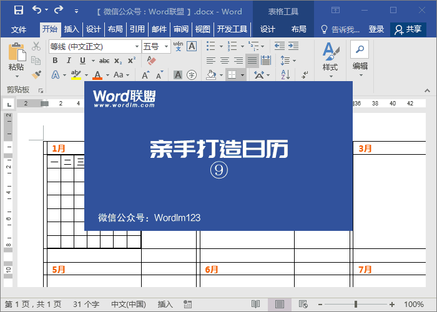Align text left

pyautogui.click(x=211, y=61)
